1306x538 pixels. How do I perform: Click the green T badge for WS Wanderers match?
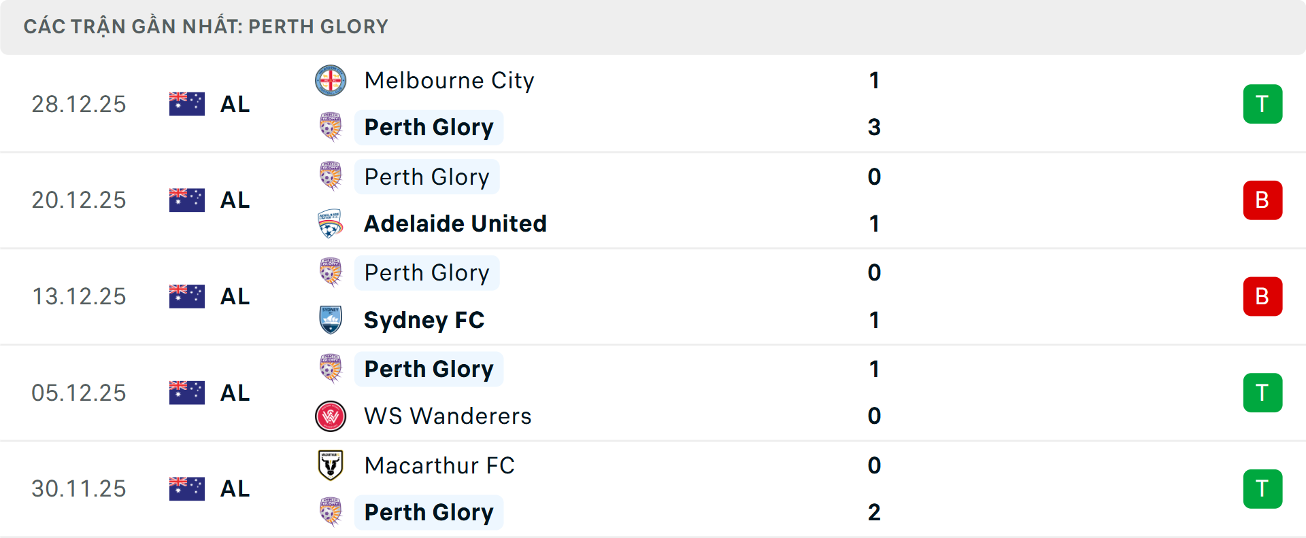coord(1262,393)
